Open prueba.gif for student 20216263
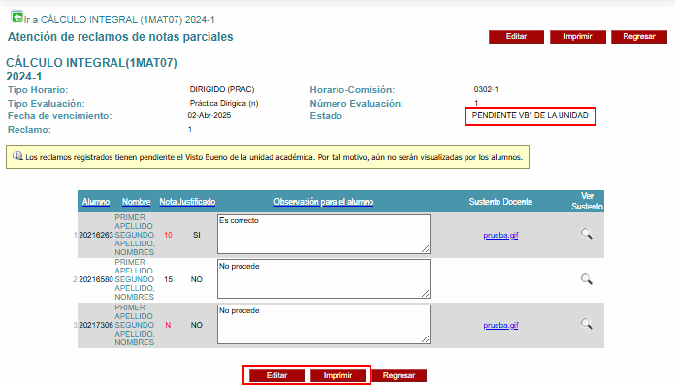The width and height of the screenshot is (675, 385). point(500,235)
